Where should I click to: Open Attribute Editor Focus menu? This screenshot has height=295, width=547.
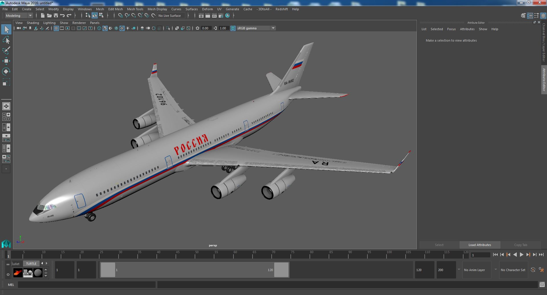(451, 29)
